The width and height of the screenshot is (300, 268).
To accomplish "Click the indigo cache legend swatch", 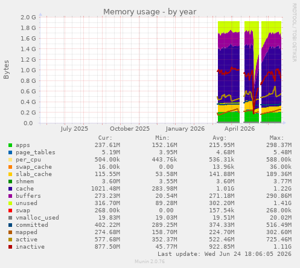I will tap(10, 189).
